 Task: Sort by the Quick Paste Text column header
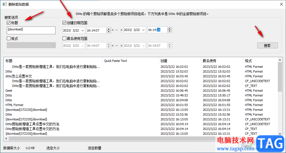pyautogui.click(x=131, y=61)
